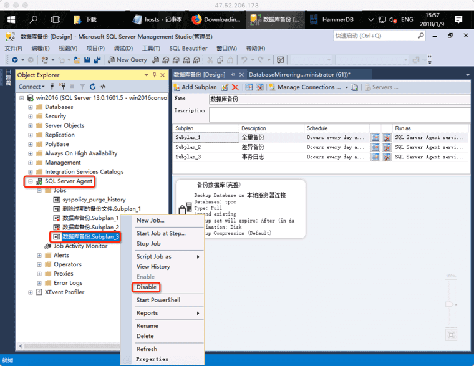Open the Manage Connections dropdown arrow
Screen dimensions: 474x366
[346, 87]
